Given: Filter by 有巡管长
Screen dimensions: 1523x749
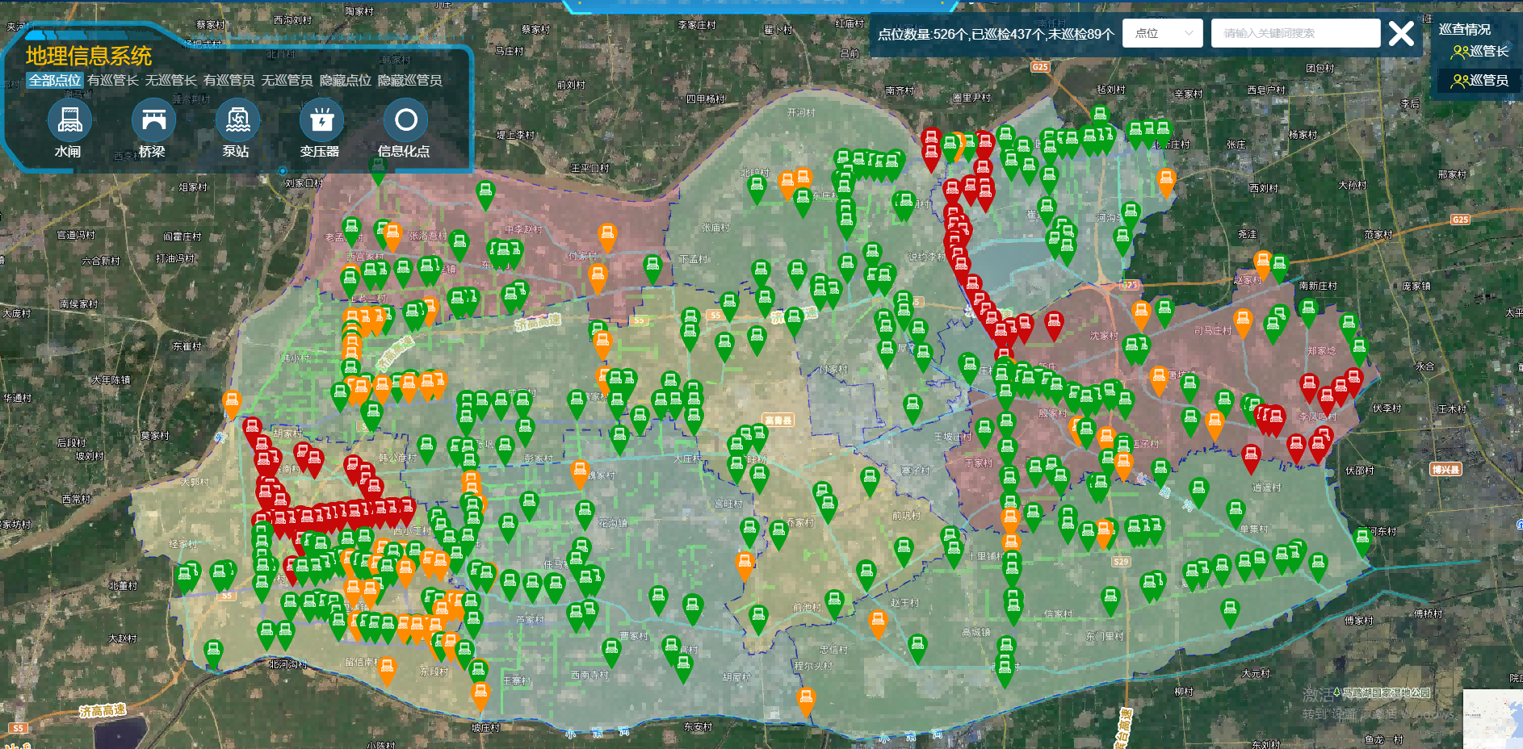Looking at the screenshot, I should [x=113, y=80].
